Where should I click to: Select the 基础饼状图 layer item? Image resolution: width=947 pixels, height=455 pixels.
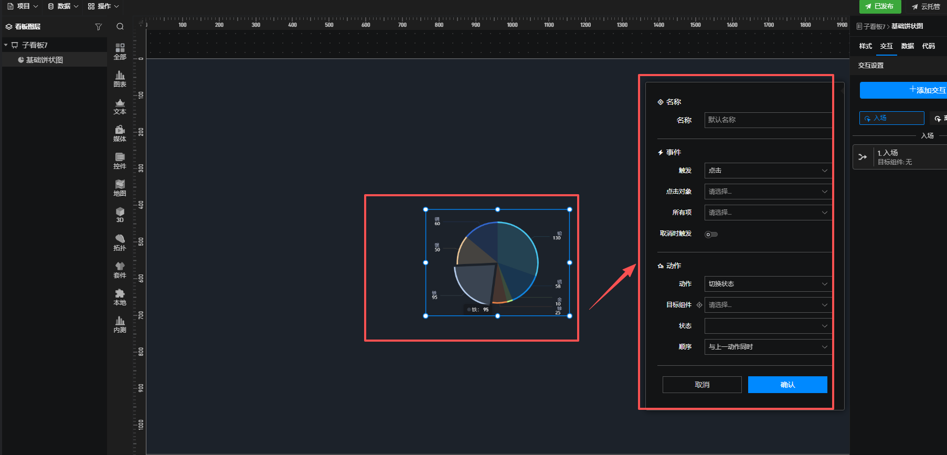pos(44,60)
